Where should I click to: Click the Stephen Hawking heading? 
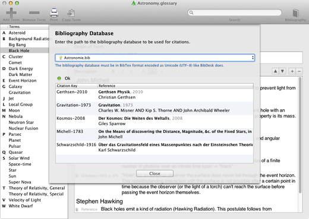point(99,201)
